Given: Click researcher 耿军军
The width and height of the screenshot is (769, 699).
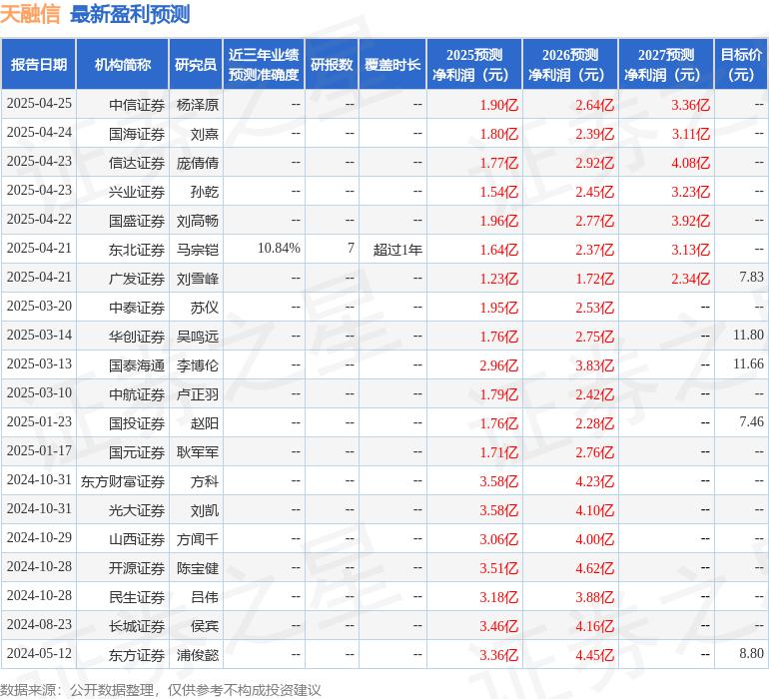Looking at the screenshot, I should point(197,452).
